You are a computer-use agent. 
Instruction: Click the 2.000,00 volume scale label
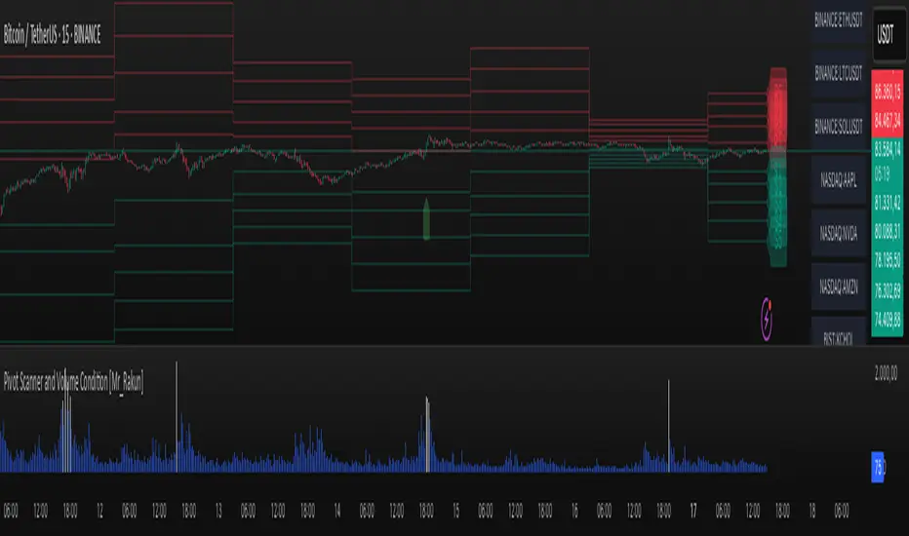coord(886,373)
